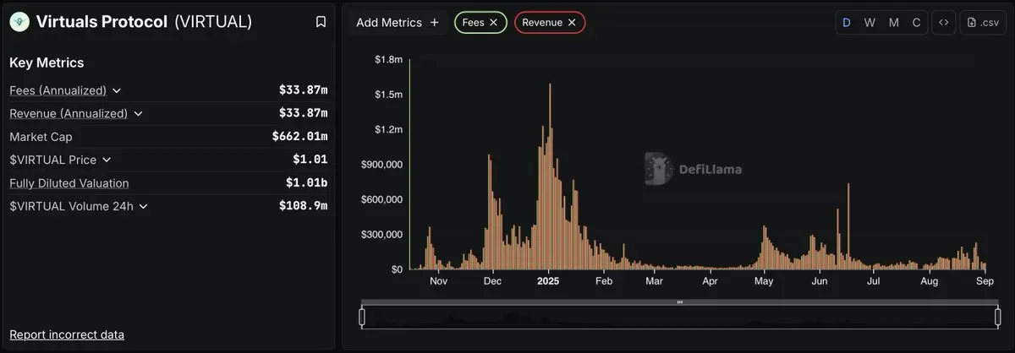Click the Fully Diluted Valuation label
The height and width of the screenshot is (353, 1015).
tap(69, 183)
